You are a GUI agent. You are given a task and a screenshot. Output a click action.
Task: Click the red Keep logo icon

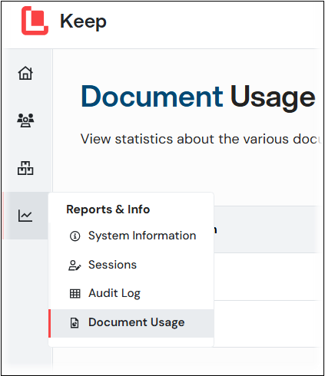point(35,21)
